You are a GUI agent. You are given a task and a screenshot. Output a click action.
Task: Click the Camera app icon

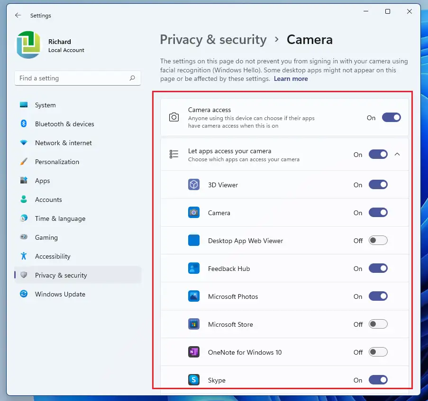(194, 212)
